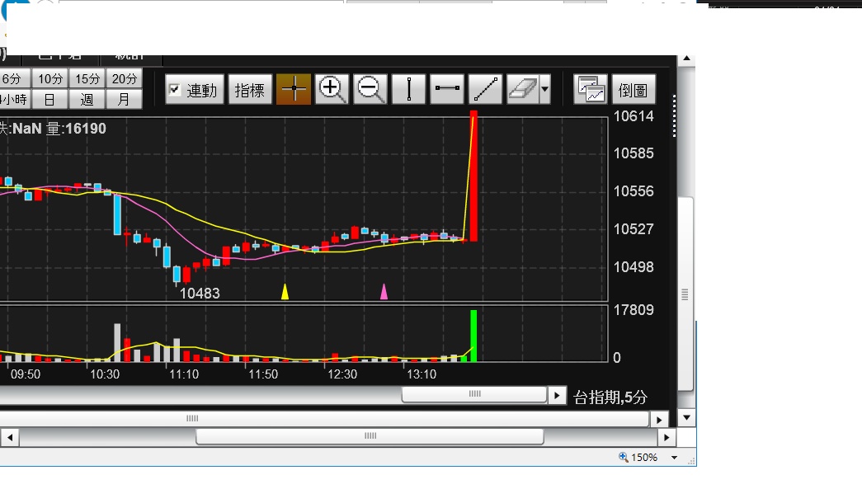The height and width of the screenshot is (489, 862).
Task: Select the diagonal trend line tool
Action: tap(485, 89)
